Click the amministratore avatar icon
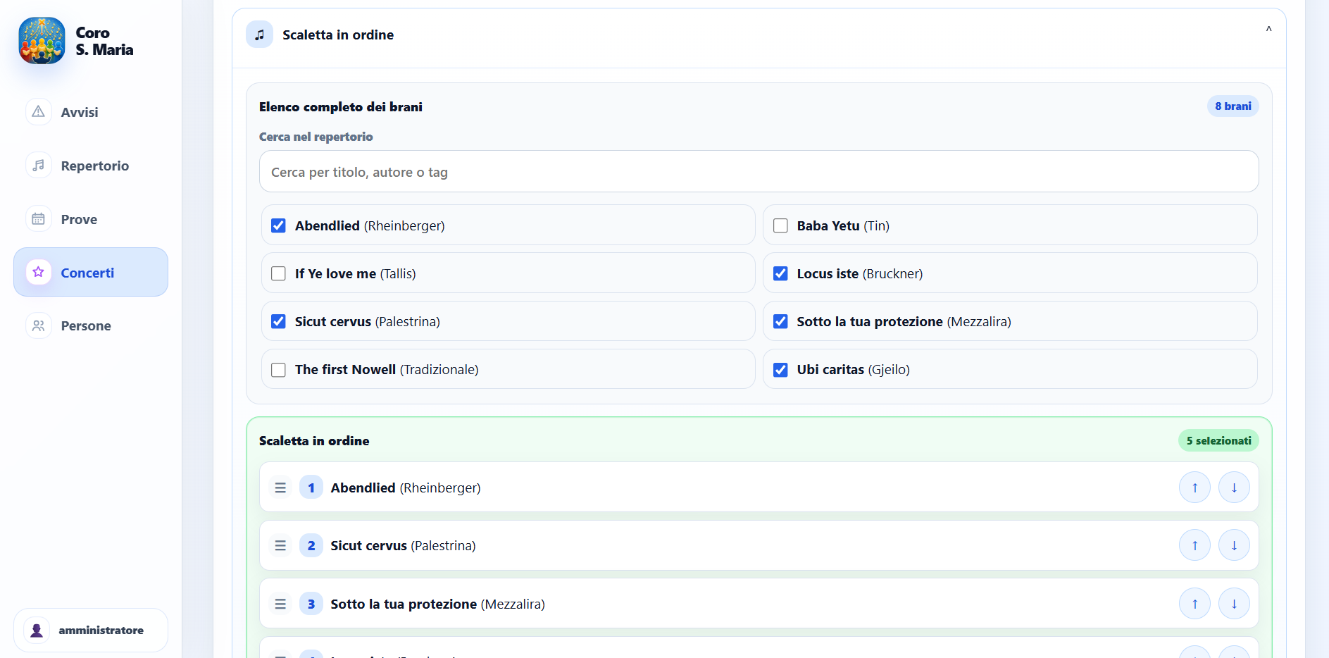The height and width of the screenshot is (658, 1329). tap(37, 631)
